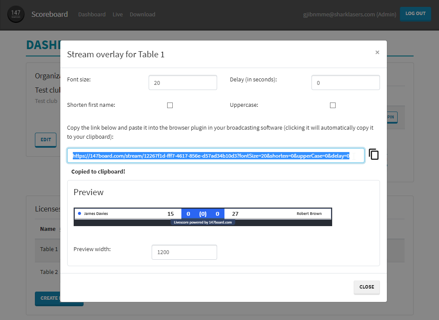Focus the Font size input field
This screenshot has height=320, width=439.
183,83
